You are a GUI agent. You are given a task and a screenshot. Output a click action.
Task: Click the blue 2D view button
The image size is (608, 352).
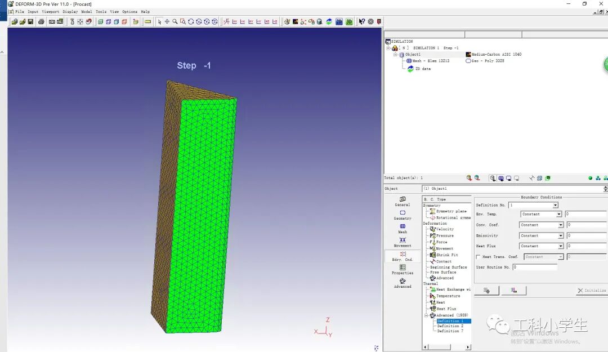pyautogui.click(x=339, y=22)
